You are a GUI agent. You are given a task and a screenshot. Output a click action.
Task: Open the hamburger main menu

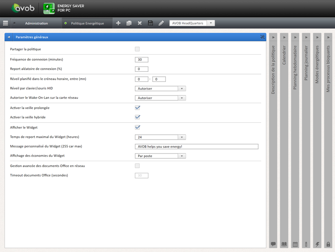click(5, 23)
